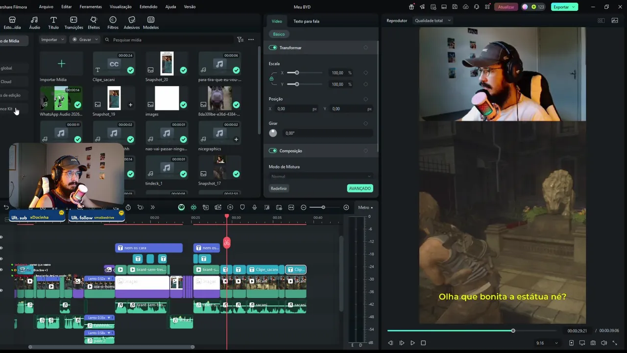Image resolution: width=627 pixels, height=353 pixels.
Task: Click the Pesquisar mídia search field
Action: 169,40
